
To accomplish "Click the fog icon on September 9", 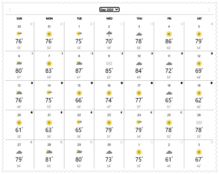I will coord(109,64).
